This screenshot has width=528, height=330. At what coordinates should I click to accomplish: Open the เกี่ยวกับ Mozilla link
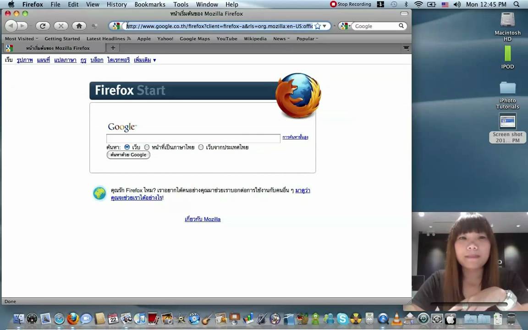(203, 219)
